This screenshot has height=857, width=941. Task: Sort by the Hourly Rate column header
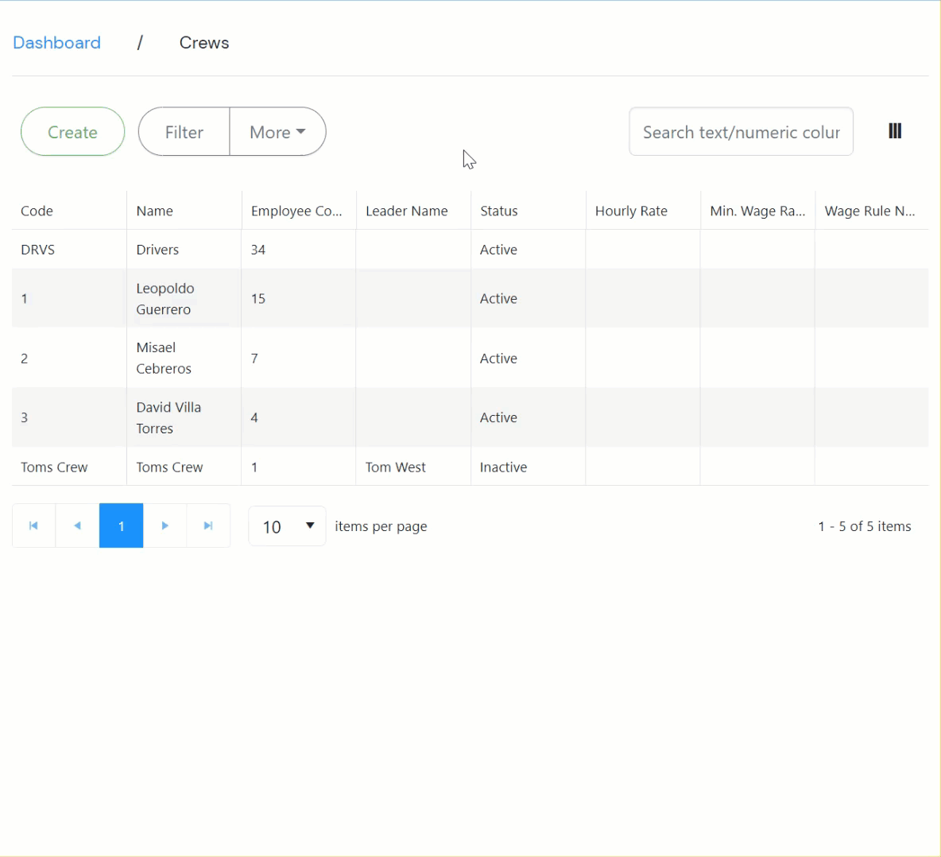point(631,211)
